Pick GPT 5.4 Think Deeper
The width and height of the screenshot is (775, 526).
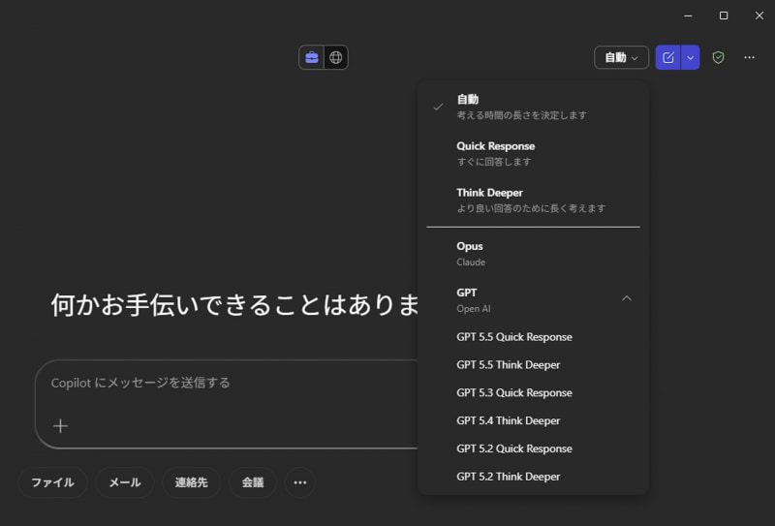533,420
